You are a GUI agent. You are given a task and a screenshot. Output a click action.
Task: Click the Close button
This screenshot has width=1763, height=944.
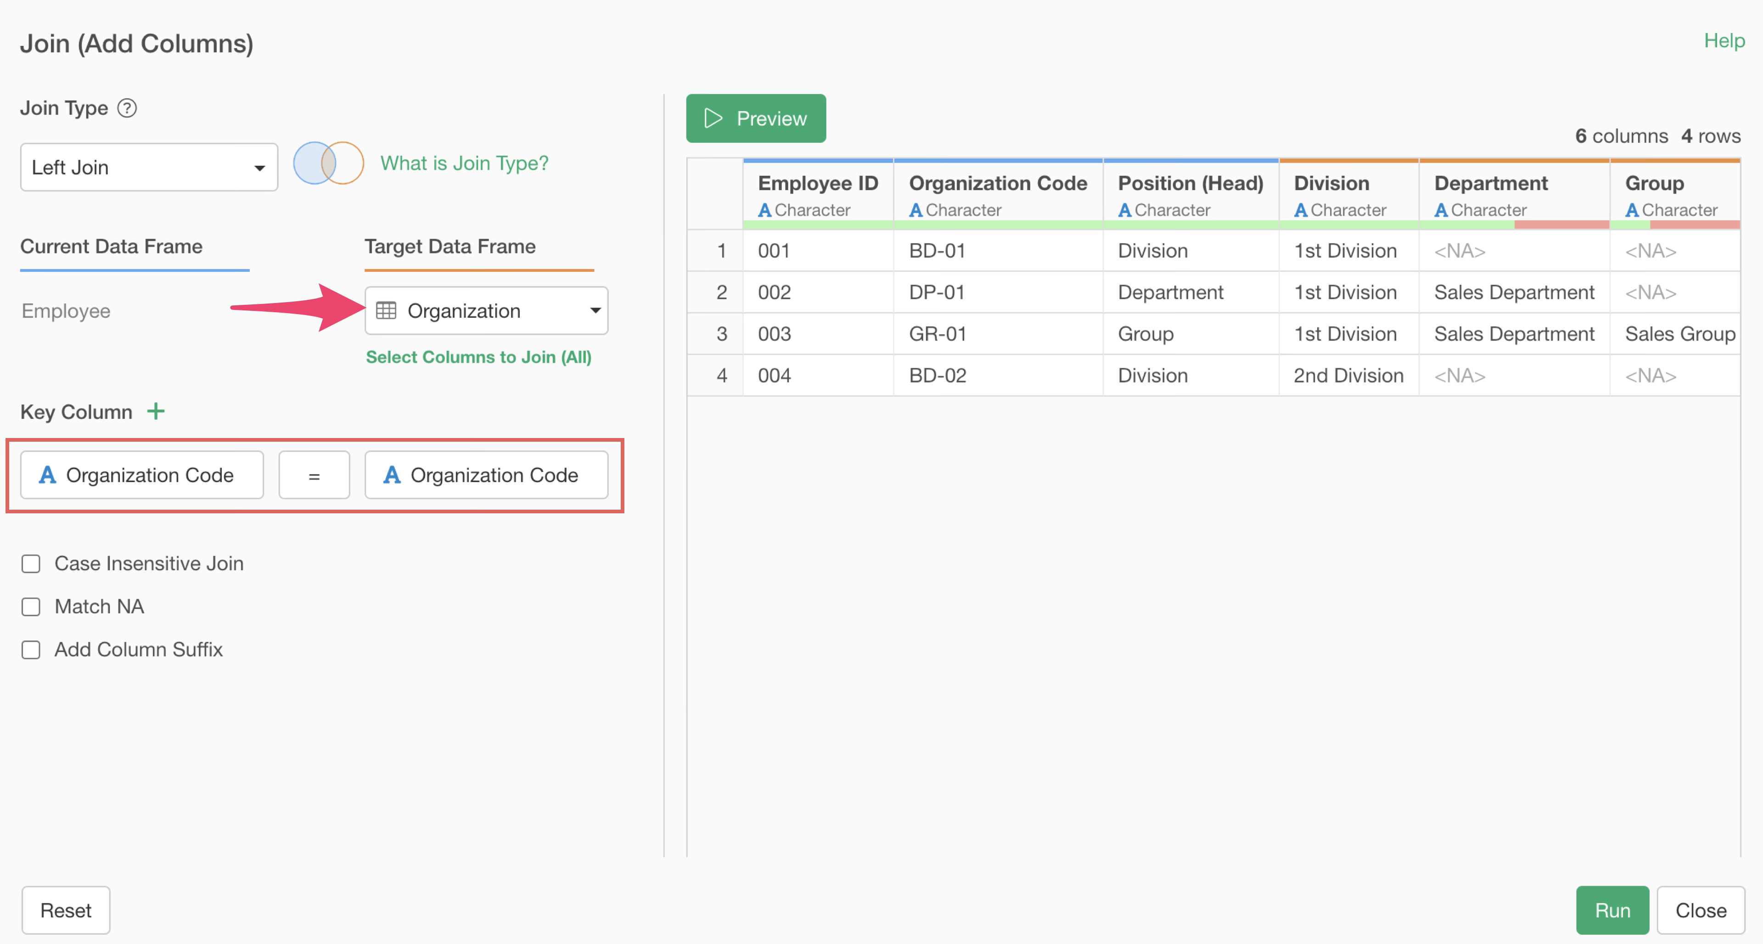(1701, 910)
